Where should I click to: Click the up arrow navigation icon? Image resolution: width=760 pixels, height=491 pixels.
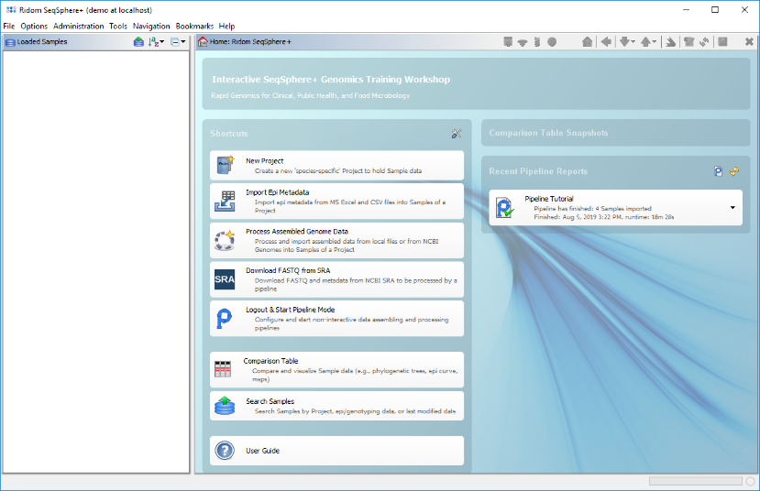(x=645, y=42)
